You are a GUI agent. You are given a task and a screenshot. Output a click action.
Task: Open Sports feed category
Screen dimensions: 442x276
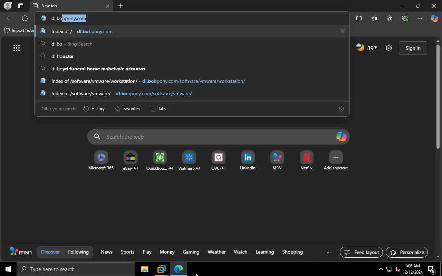tap(127, 252)
